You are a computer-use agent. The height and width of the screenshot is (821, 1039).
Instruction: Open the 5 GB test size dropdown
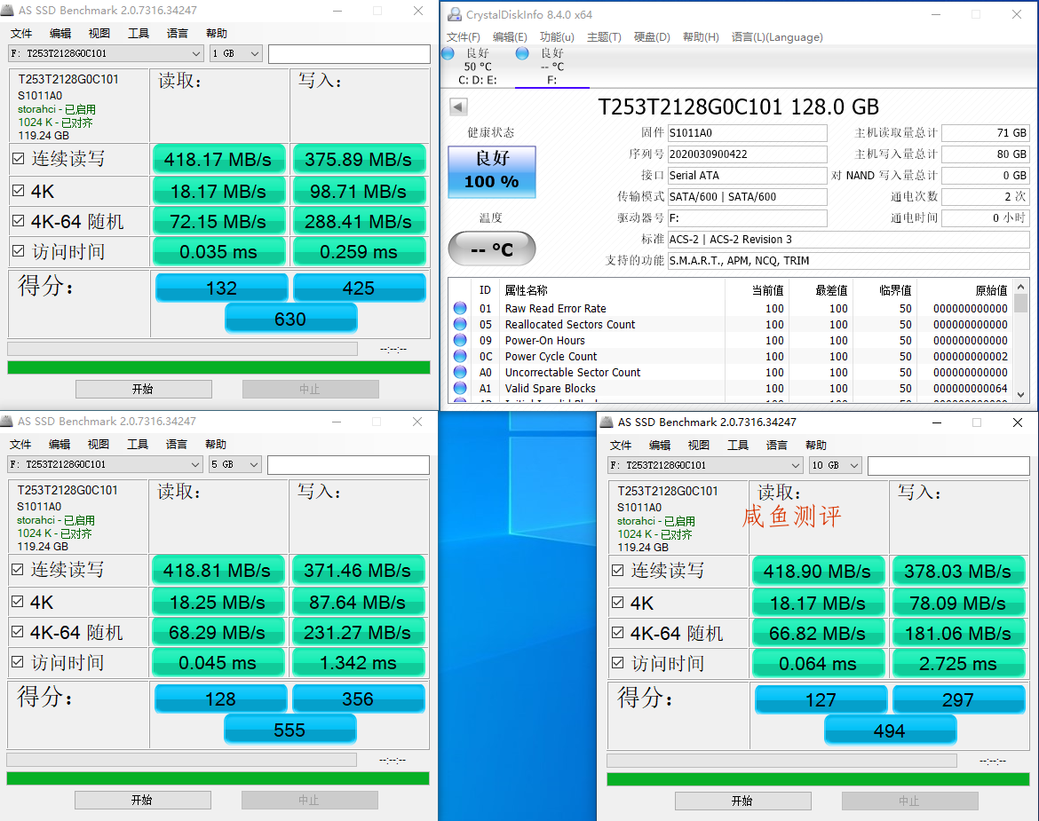pos(234,465)
